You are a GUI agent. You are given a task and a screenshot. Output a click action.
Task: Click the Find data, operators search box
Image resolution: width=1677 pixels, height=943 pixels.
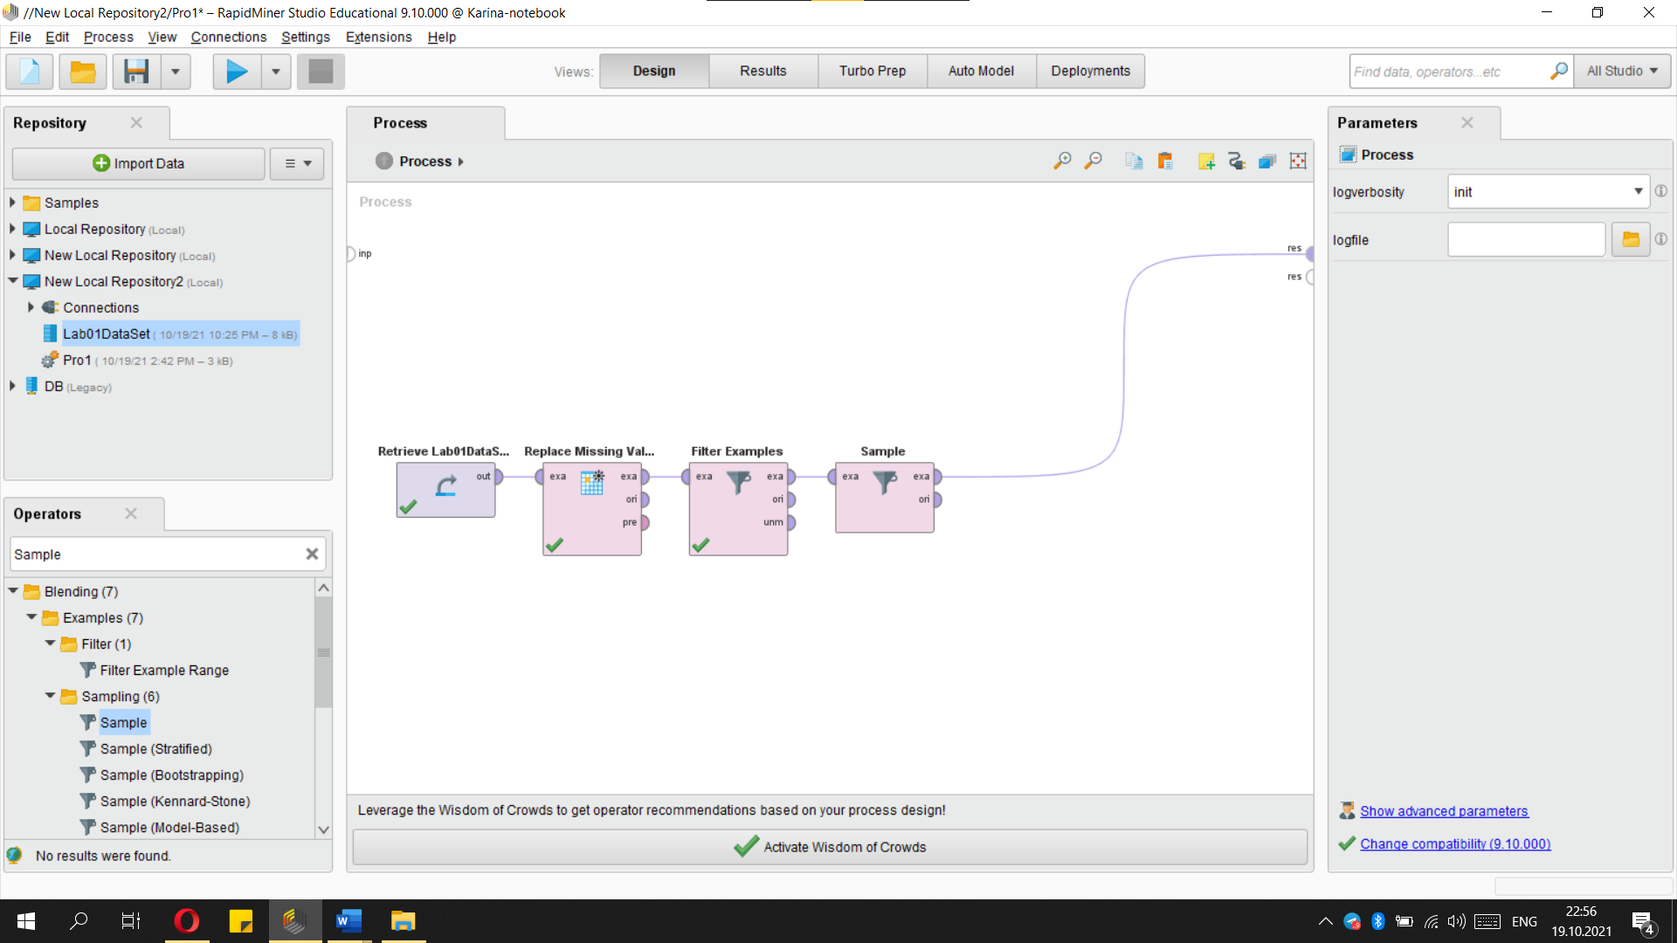(x=1448, y=71)
